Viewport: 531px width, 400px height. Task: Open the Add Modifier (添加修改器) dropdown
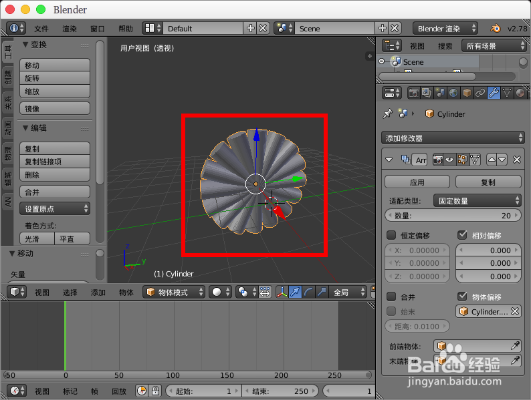click(x=453, y=138)
